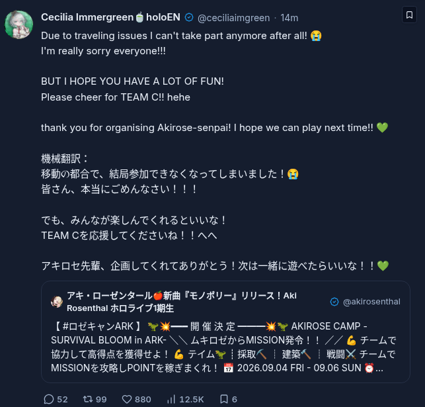Viewport: 425px width, 407px height.
Task: Click the bookmark icon at top right corner
Action: click(409, 15)
